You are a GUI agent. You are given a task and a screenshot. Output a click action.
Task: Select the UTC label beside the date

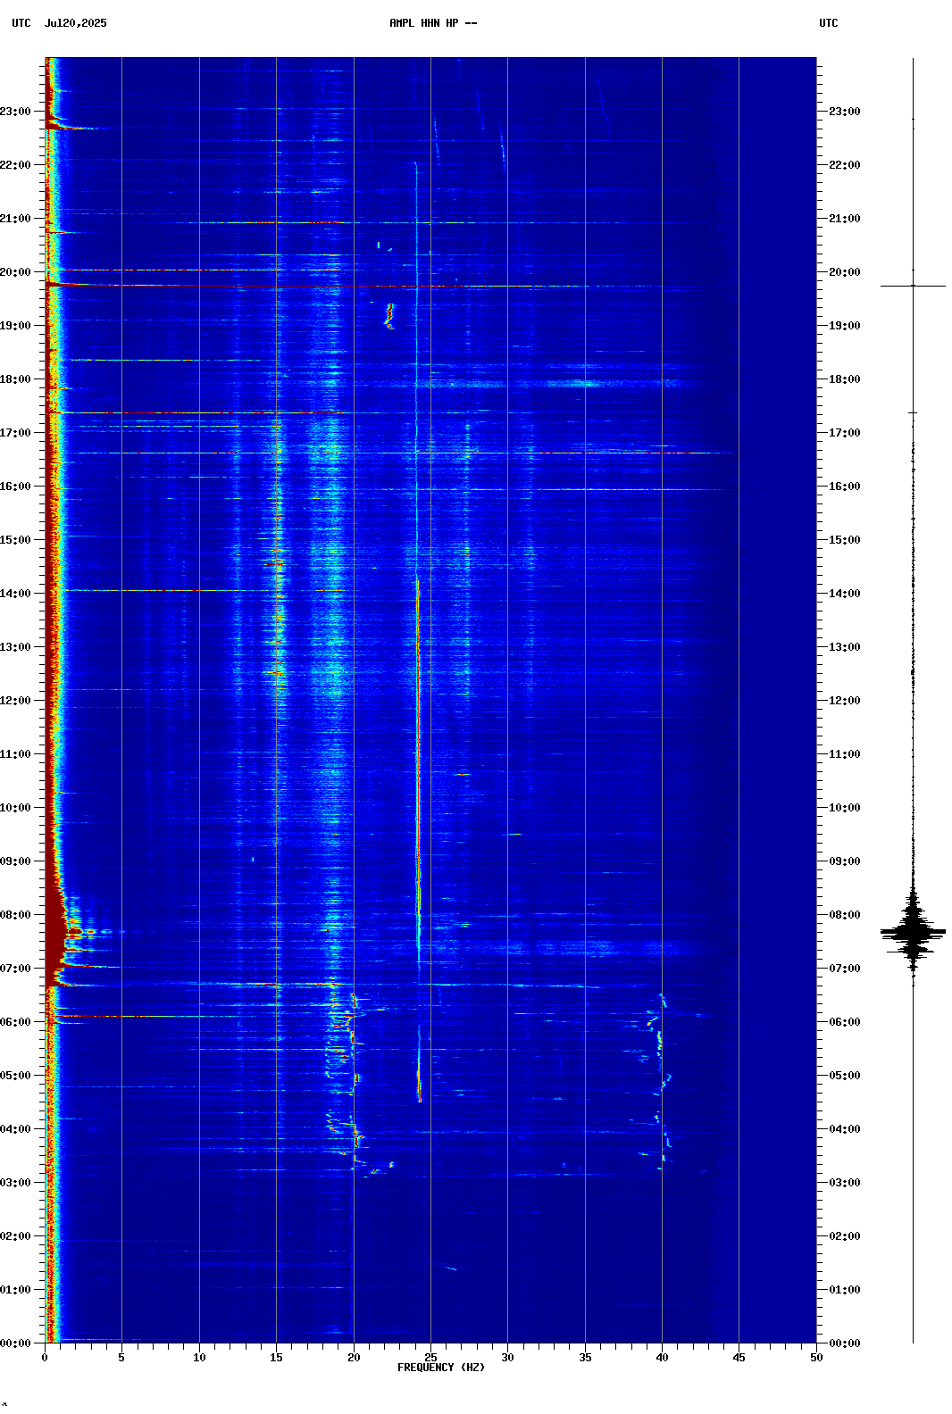21,23
